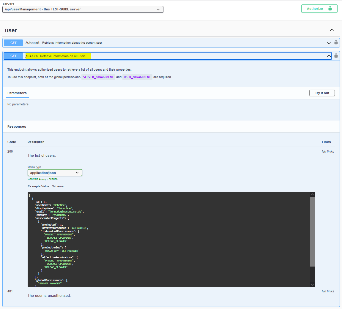Collapse the user section with its chevron

point(332,30)
